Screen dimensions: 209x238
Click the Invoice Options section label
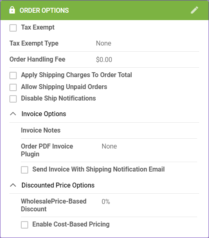pyautogui.click(x=44, y=114)
